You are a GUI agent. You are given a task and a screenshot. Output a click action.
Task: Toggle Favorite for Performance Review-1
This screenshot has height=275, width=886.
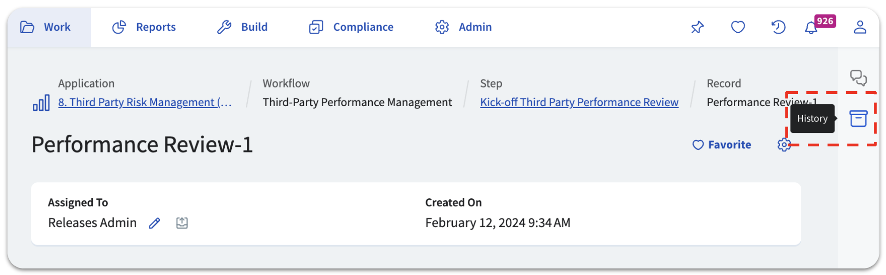click(x=722, y=145)
